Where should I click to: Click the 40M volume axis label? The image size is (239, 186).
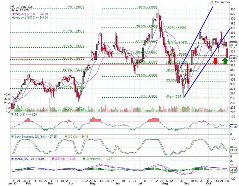(x=7, y=94)
